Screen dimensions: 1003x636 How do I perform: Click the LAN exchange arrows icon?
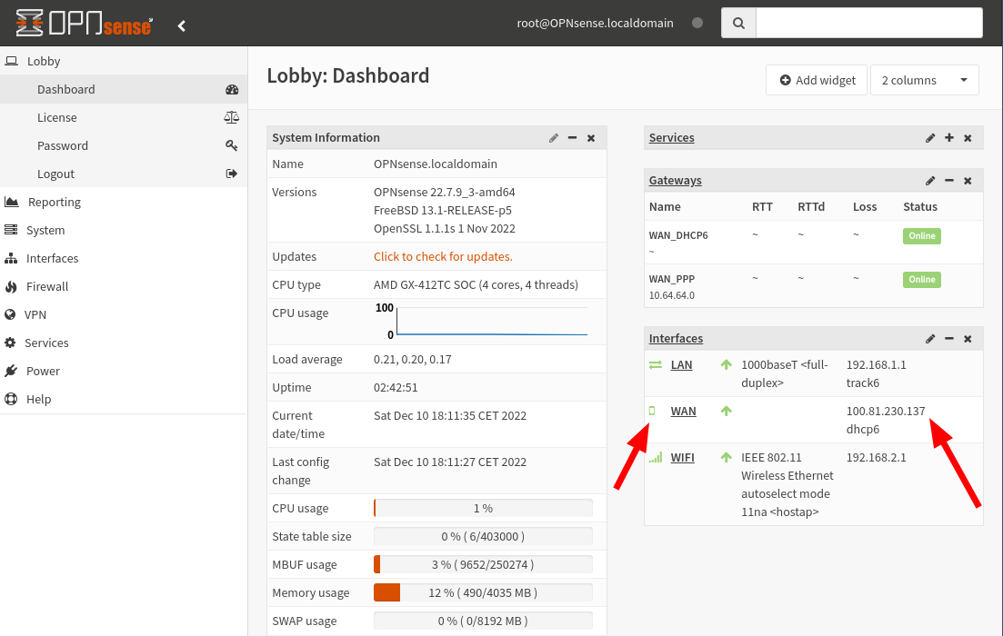(x=656, y=365)
